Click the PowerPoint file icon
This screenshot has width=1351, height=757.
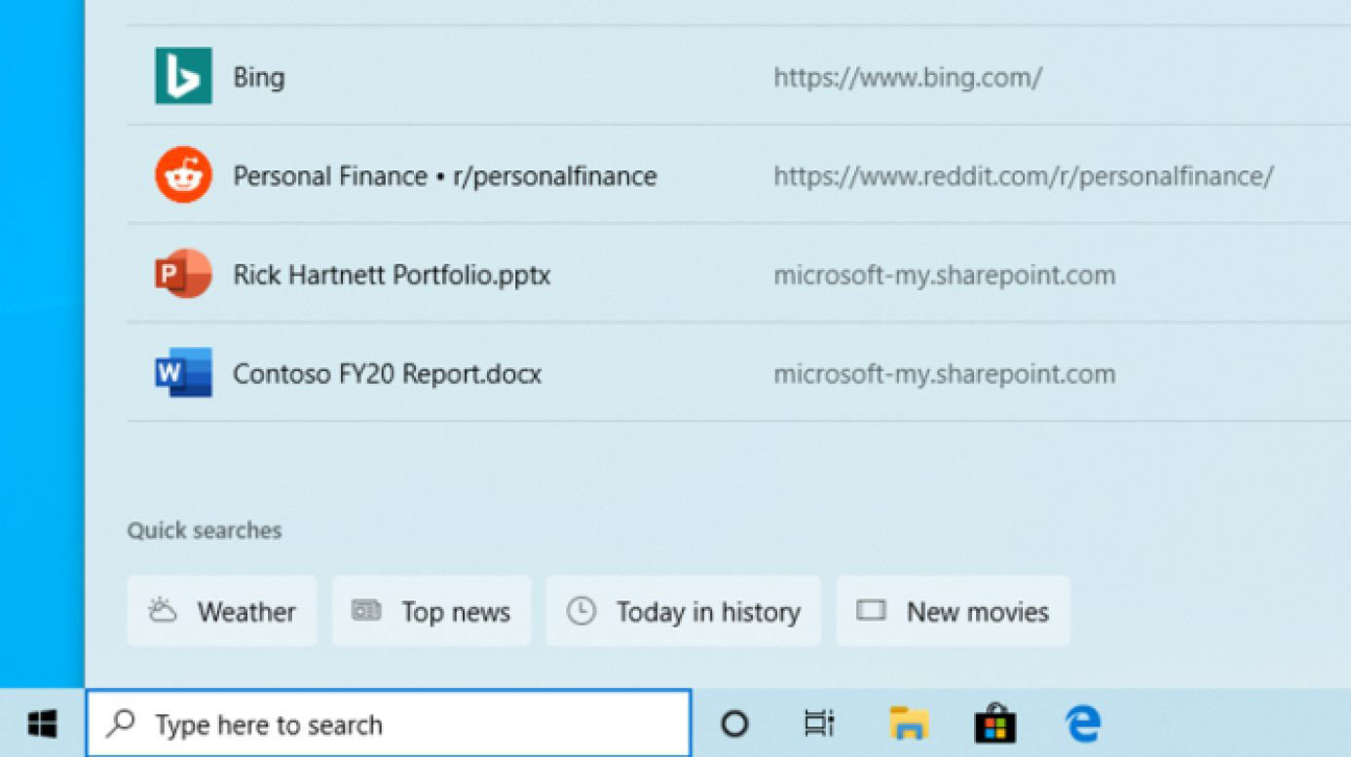[183, 274]
